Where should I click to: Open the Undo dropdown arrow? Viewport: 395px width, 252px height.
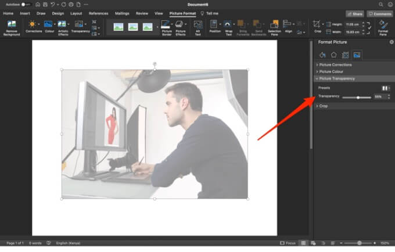58,5
